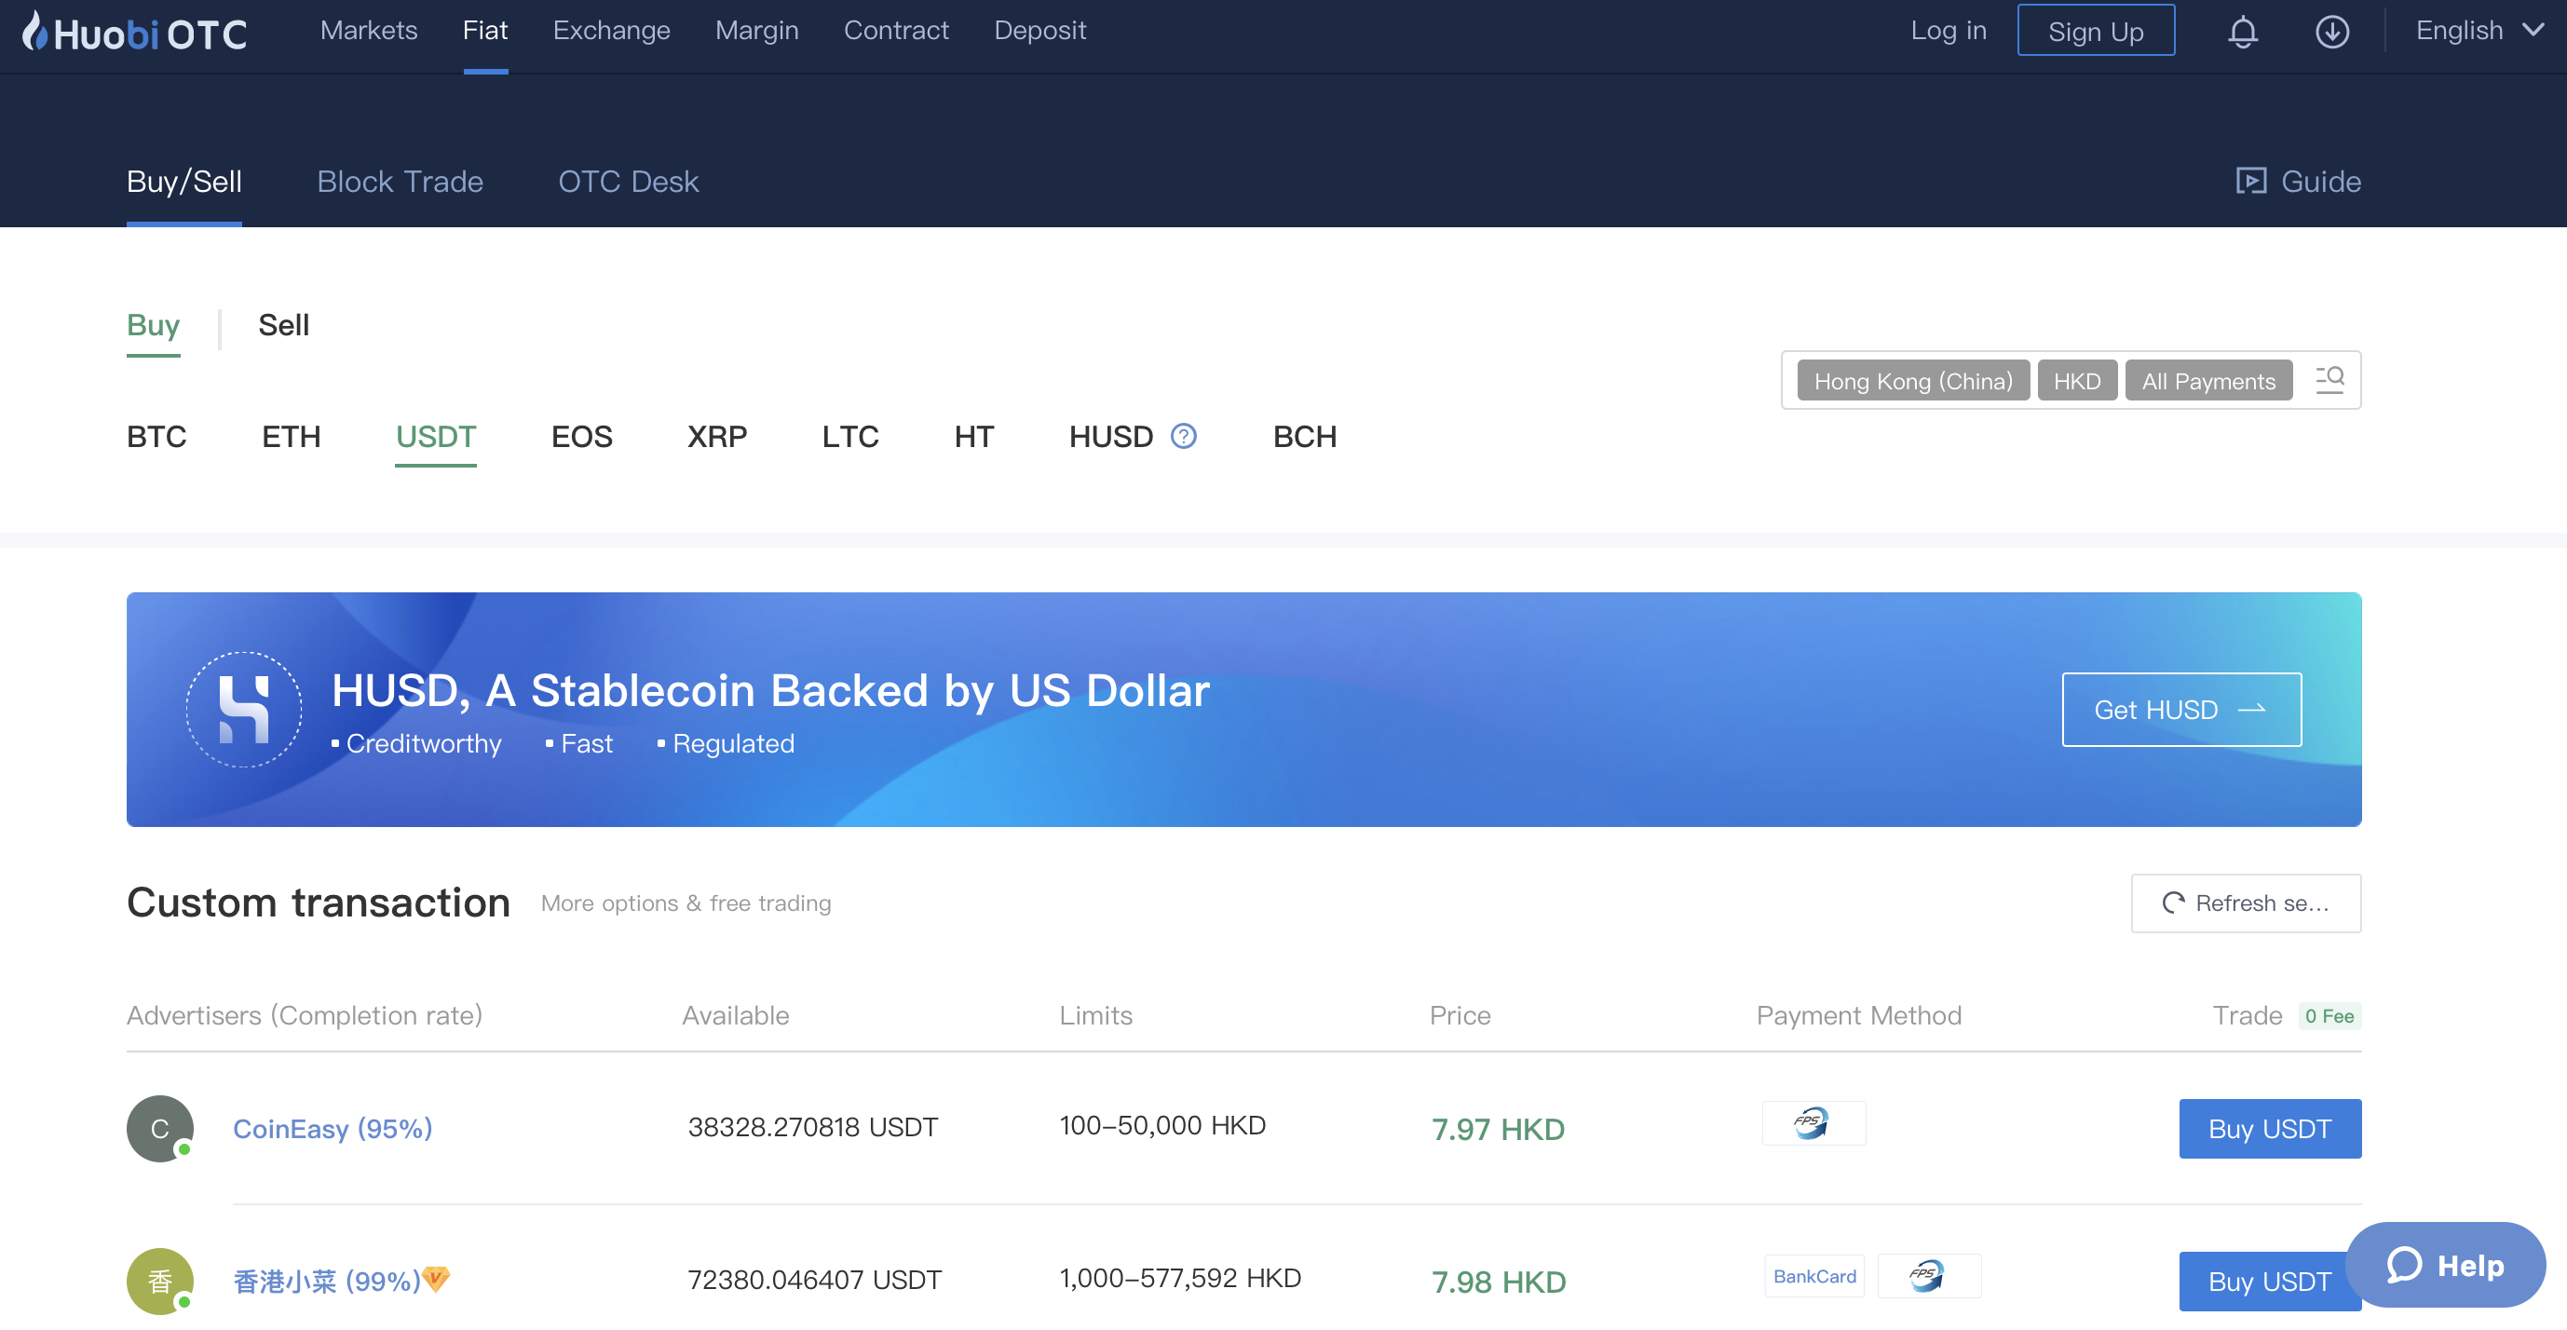2567x1330 pixels.
Task: Choose the HT coin tab
Action: click(x=973, y=437)
